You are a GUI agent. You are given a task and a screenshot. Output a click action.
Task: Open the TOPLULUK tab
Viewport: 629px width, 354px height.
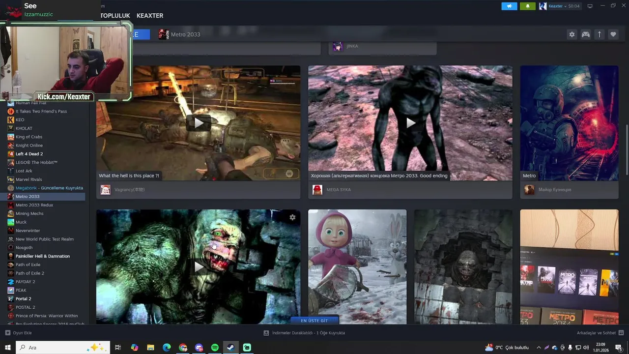(x=115, y=16)
